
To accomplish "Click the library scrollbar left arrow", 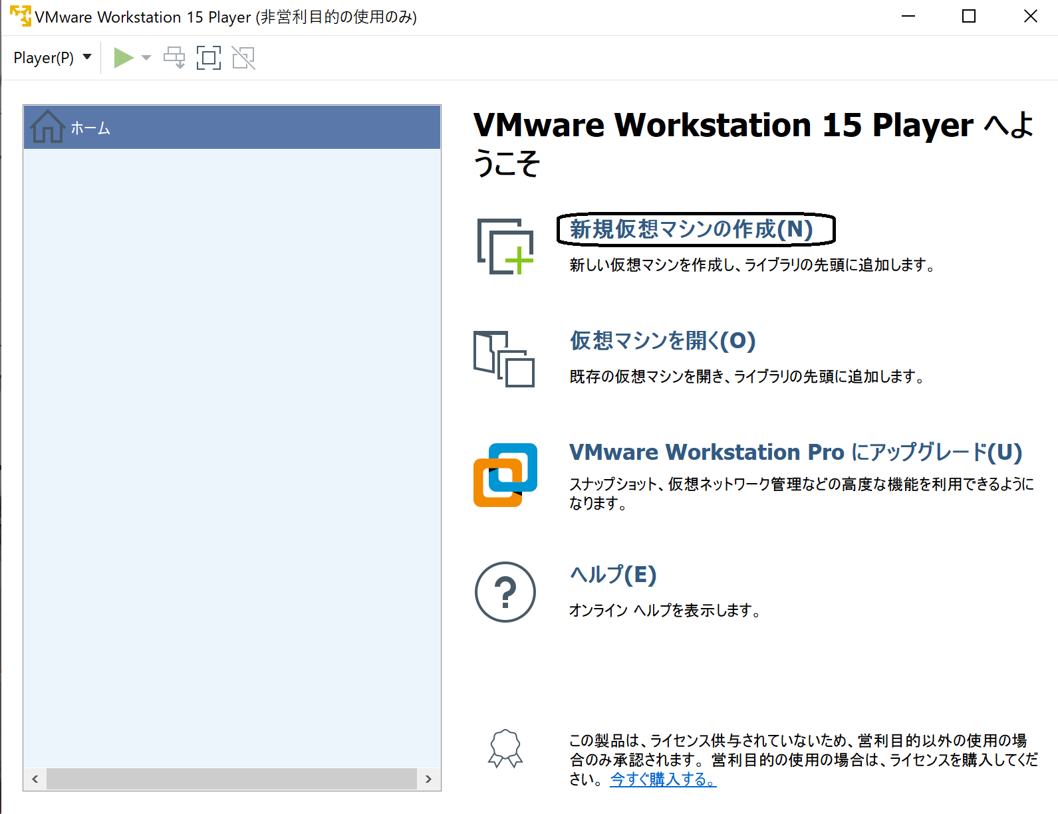I will tap(35, 779).
